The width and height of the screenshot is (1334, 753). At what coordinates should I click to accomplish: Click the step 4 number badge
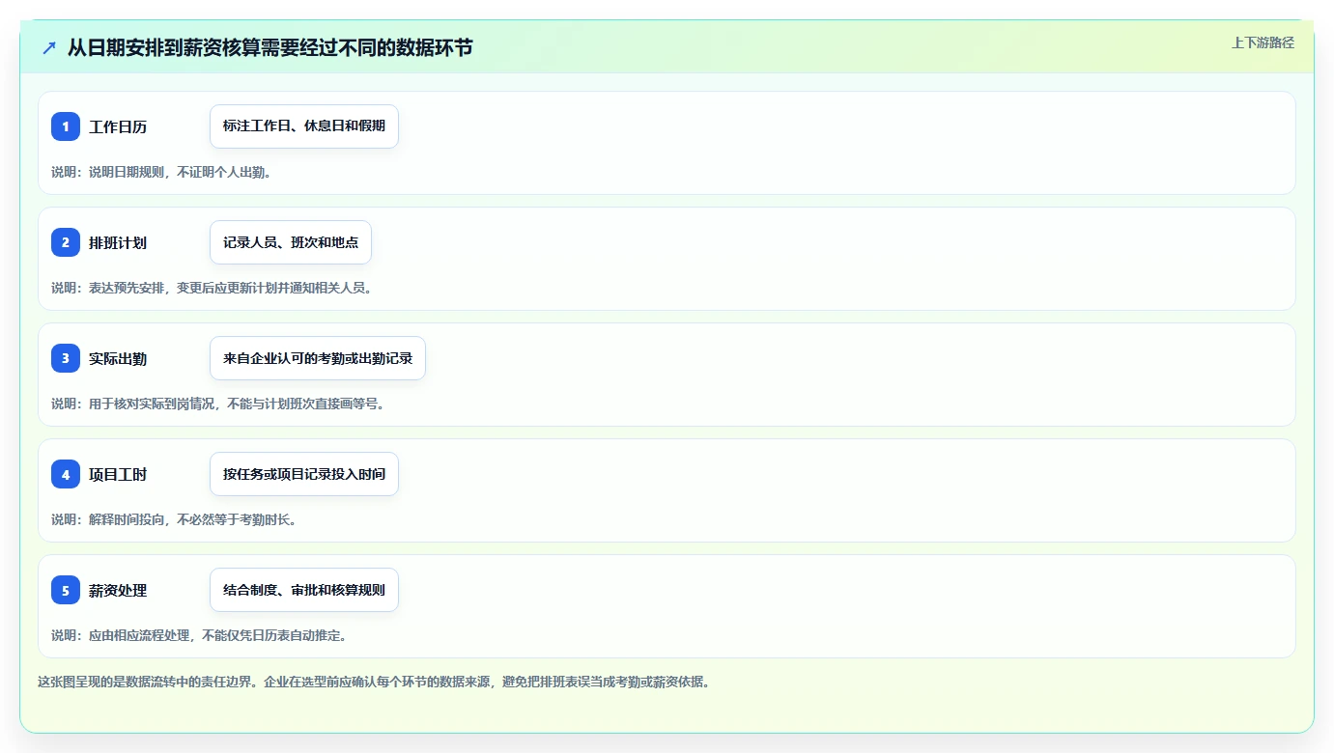(x=66, y=474)
